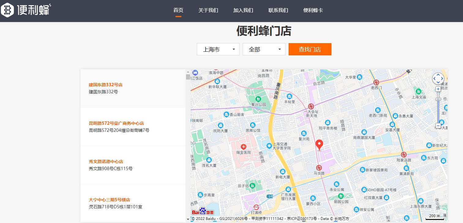The width and height of the screenshot is (463, 223).
Task: Pan the map right with compass arrow
Action: tap(442, 79)
